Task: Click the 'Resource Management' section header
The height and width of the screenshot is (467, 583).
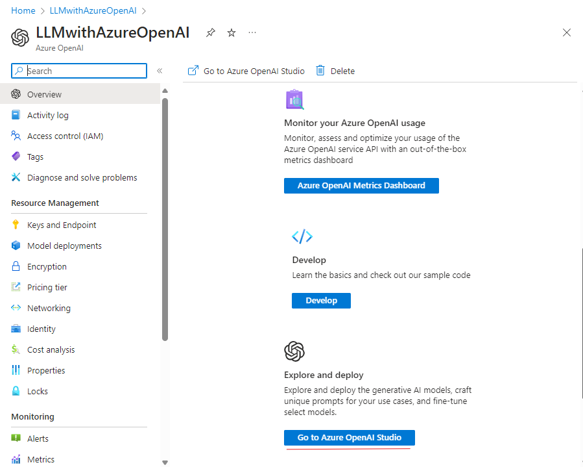Action: [55, 203]
